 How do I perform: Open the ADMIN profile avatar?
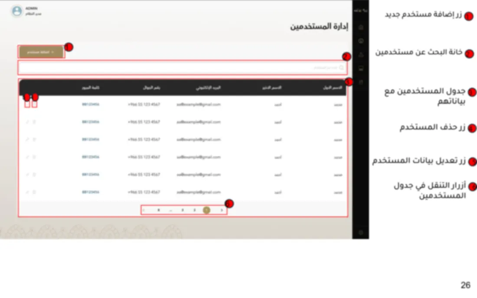[17, 11]
